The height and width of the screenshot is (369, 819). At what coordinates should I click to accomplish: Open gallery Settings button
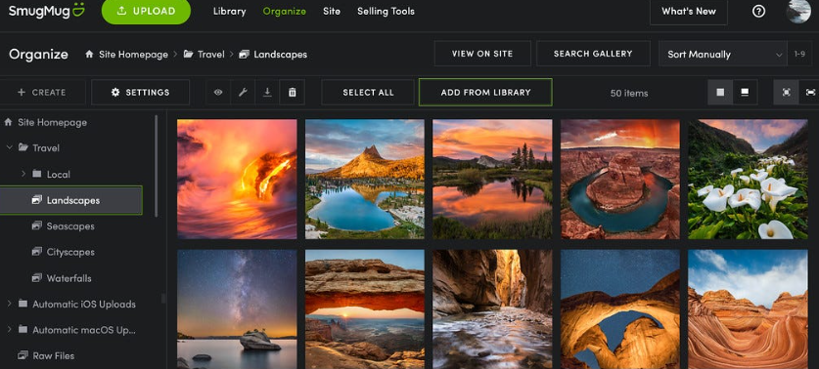tap(141, 92)
